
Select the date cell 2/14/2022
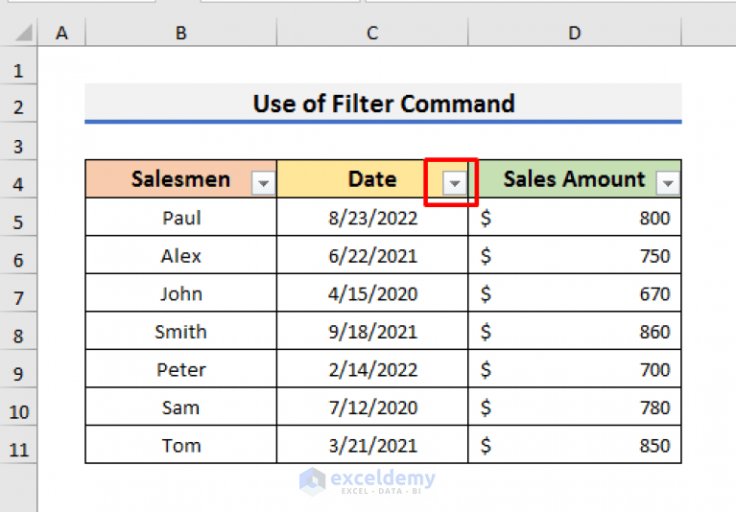[x=372, y=369]
